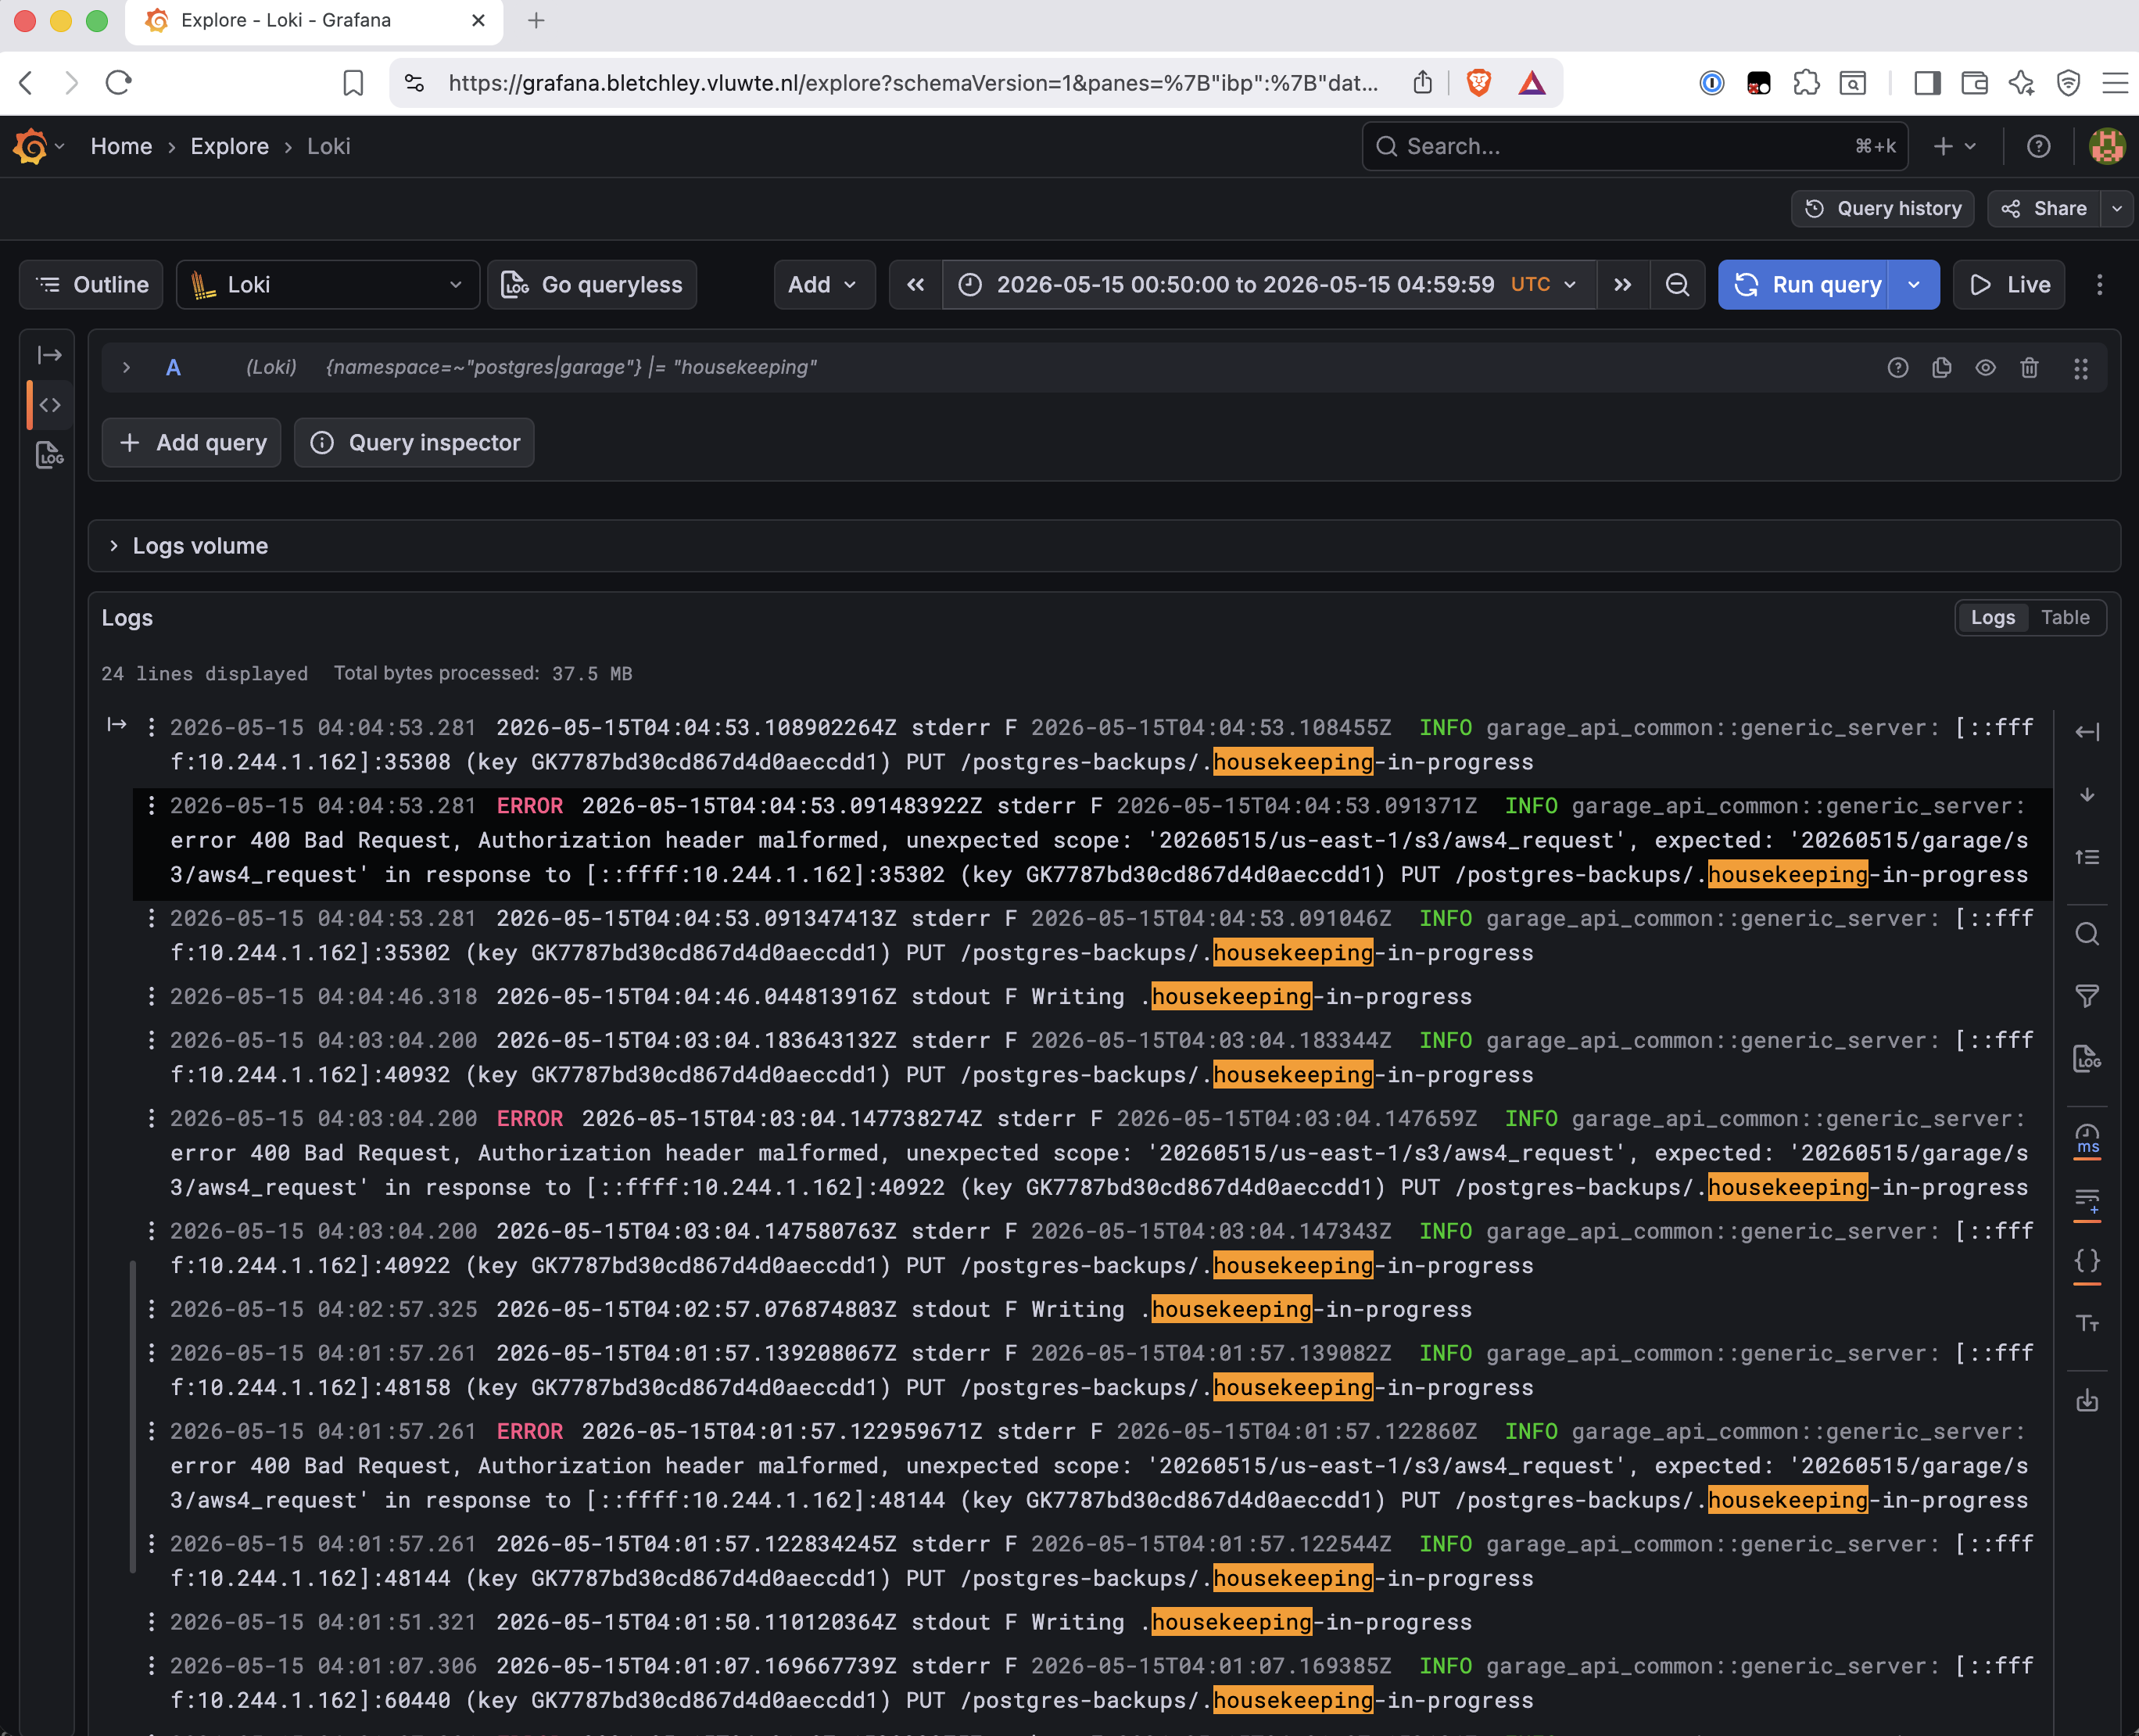Viewport: 2139px width, 1736px height.
Task: Shift time range forwards
Action: [x=1623, y=285]
